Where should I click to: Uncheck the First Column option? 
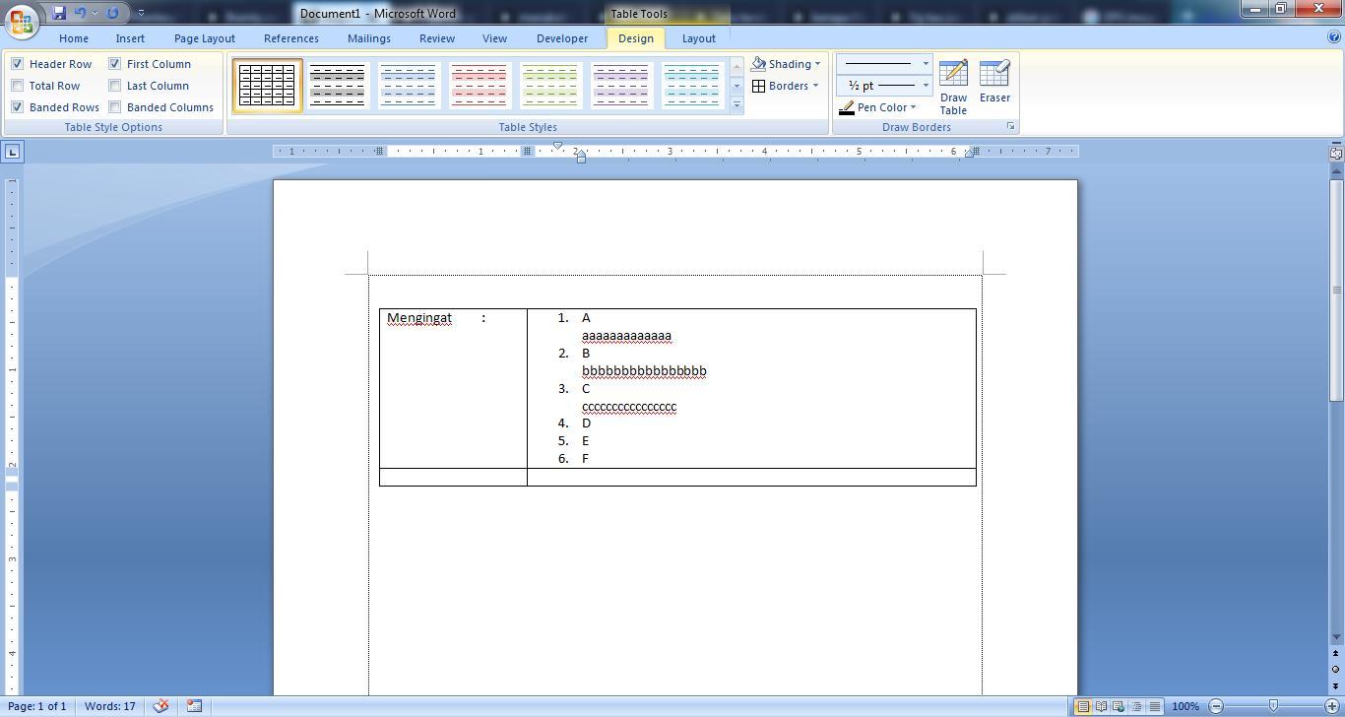tap(114, 64)
